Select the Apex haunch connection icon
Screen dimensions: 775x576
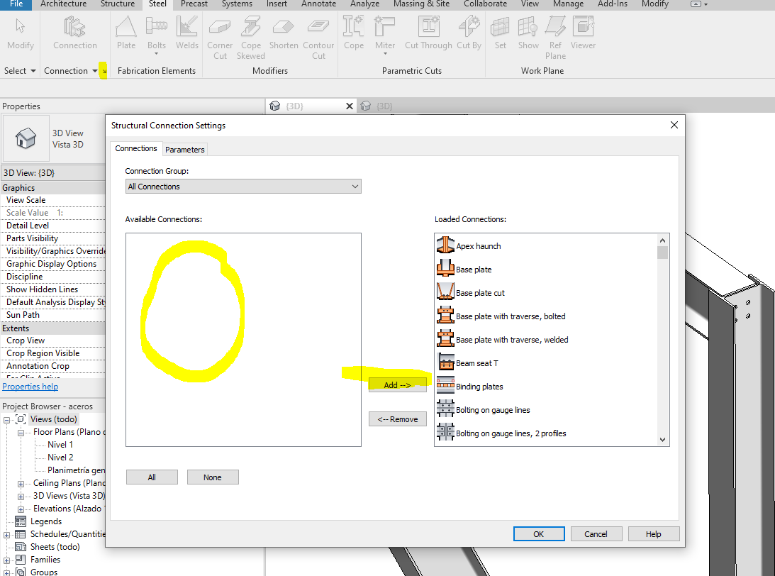click(445, 245)
